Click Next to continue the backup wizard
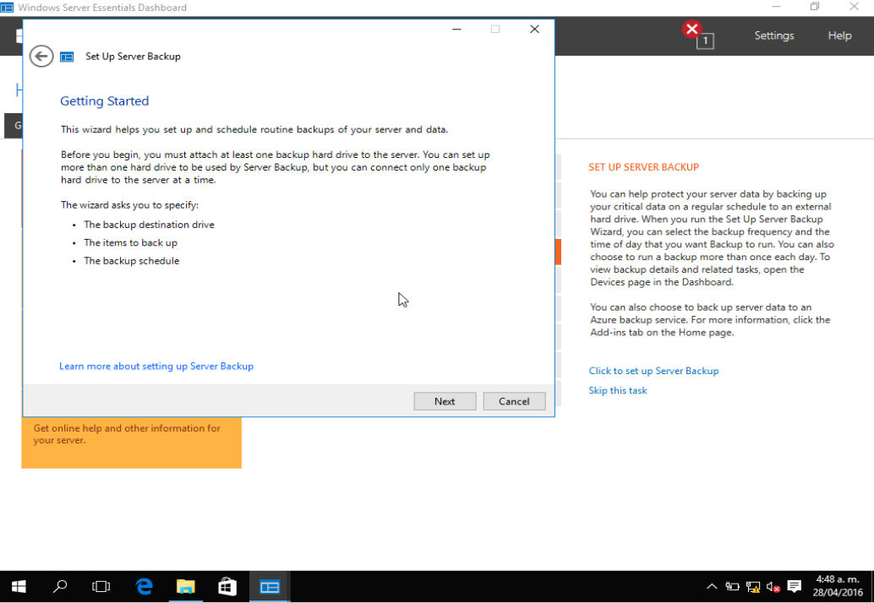The width and height of the screenshot is (874, 603). (x=445, y=401)
